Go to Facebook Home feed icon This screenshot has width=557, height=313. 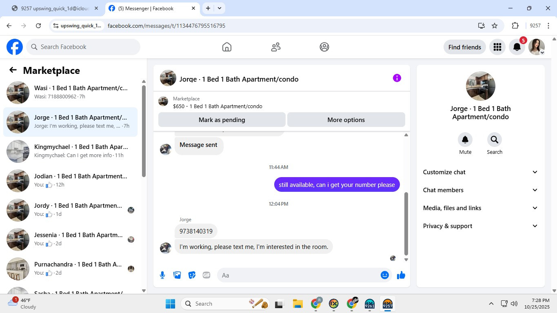pyautogui.click(x=227, y=47)
